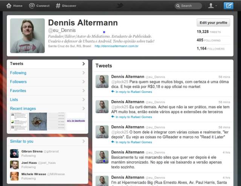The height and width of the screenshot is (186, 241).
Task: Open the 1,164 followers count
Action: (x=210, y=48)
